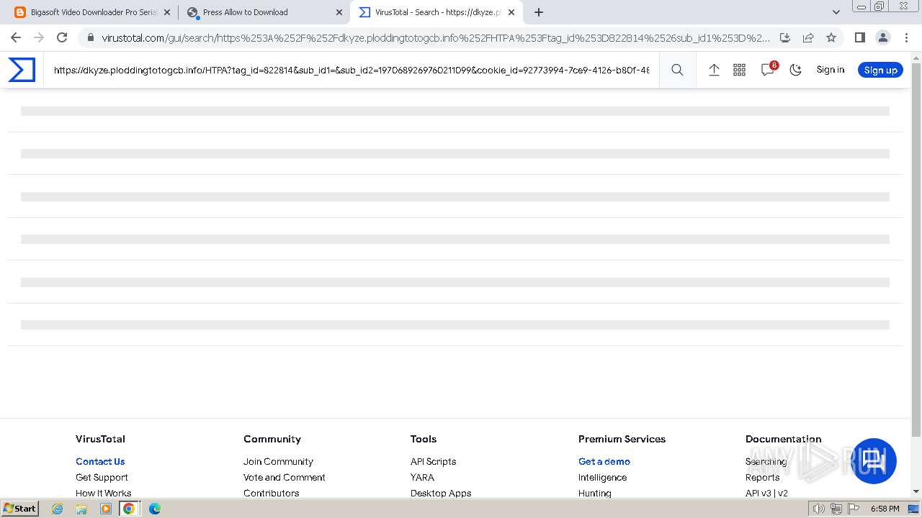Click the Sign up button
The height and width of the screenshot is (518, 922).
[880, 70]
